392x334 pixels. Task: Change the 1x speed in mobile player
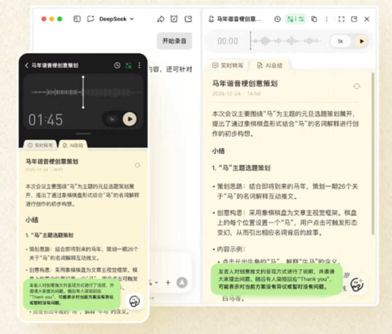click(x=112, y=119)
